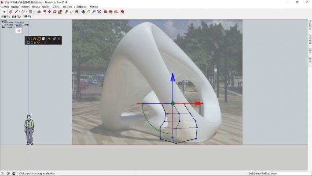Enable polygon selection mode in Vertex toolbar
Viewport: 312px width, 176px height.
coord(35,42)
